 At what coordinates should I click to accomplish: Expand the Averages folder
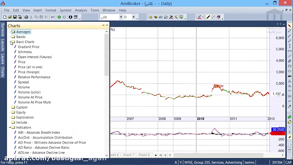(10, 32)
